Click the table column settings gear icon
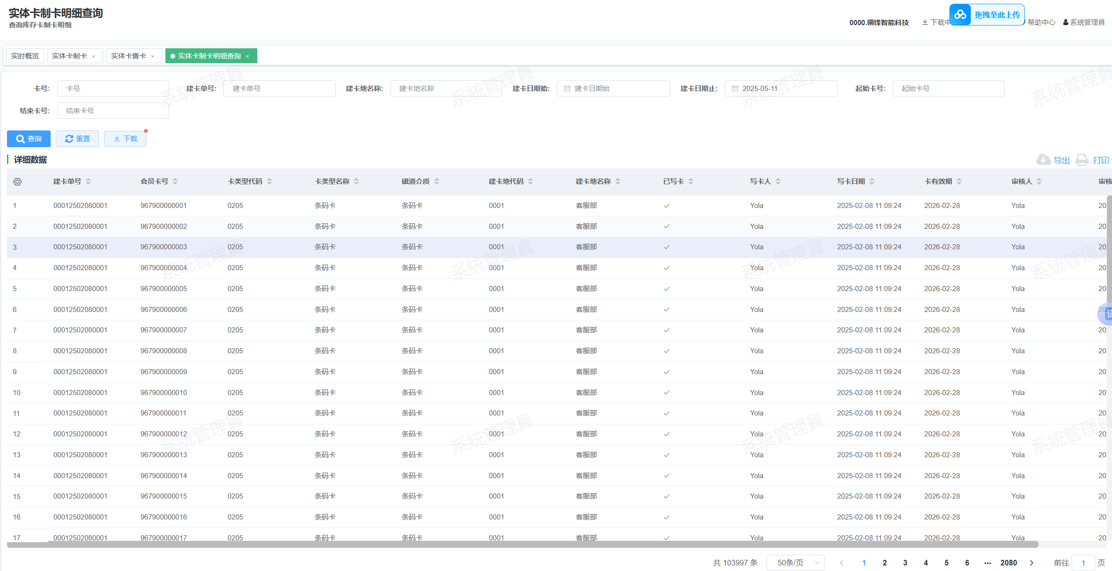The height and width of the screenshot is (571, 1112). point(18,182)
